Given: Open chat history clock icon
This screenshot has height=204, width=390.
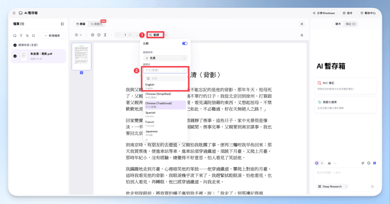Looking at the screenshot, I should pos(369,163).
